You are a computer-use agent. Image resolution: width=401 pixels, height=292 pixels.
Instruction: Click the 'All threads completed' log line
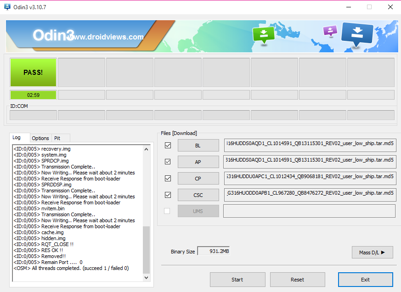click(x=71, y=268)
